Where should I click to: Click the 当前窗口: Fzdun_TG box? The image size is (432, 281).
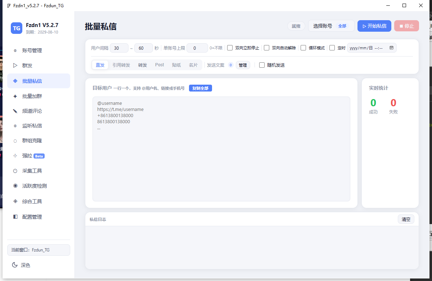(x=39, y=250)
